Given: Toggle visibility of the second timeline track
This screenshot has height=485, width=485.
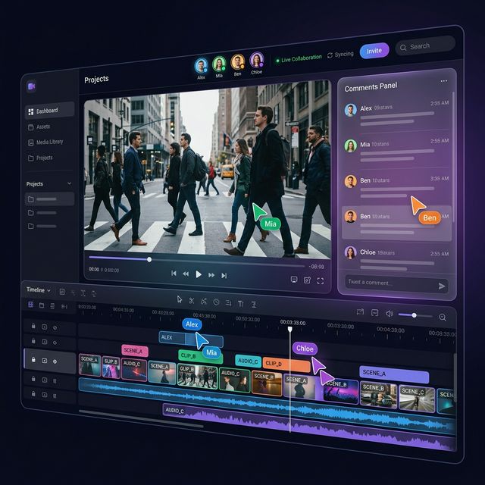Looking at the screenshot, I should tap(45, 342).
